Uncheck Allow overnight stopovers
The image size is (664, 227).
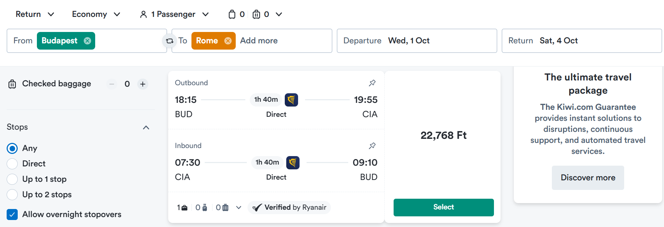tap(12, 215)
